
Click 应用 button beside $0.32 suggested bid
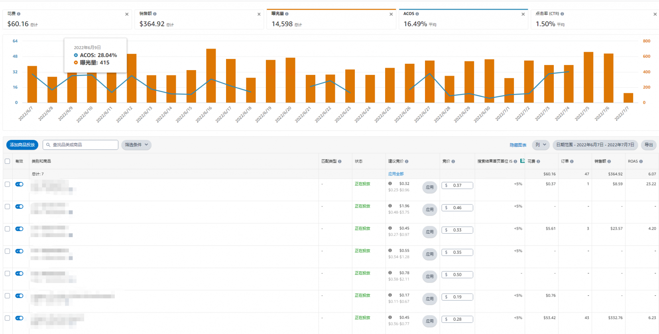(x=429, y=187)
